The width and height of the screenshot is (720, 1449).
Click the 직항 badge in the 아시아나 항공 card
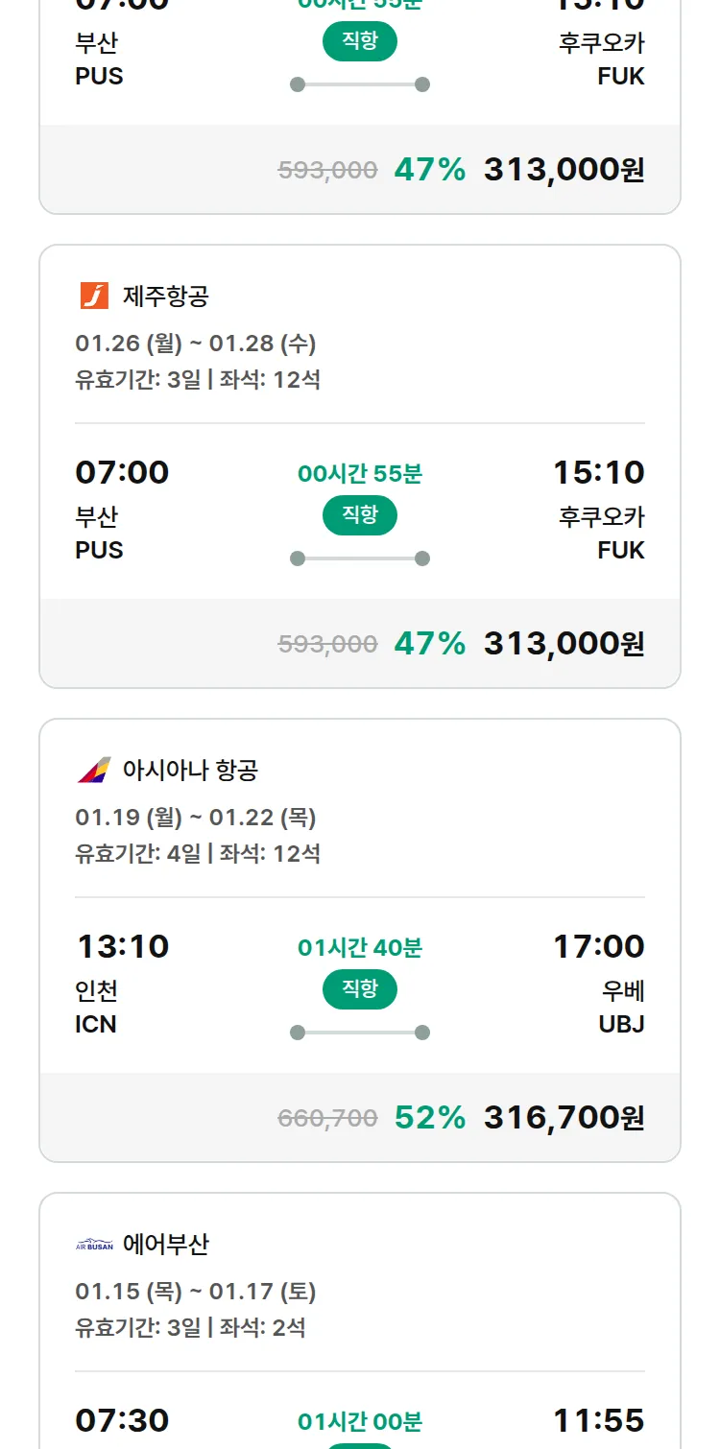click(x=360, y=989)
